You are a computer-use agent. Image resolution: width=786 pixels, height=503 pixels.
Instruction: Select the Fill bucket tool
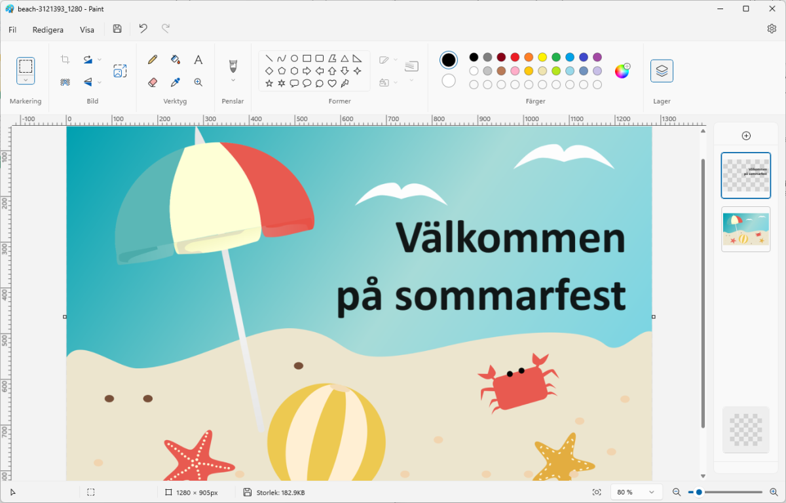[175, 60]
